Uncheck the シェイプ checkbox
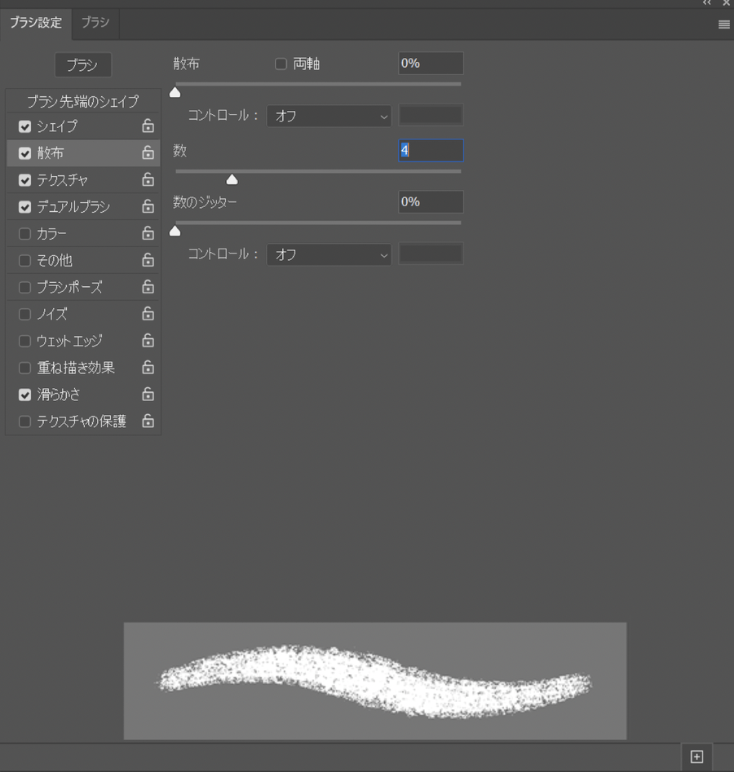Image resolution: width=734 pixels, height=772 pixels. [x=24, y=126]
